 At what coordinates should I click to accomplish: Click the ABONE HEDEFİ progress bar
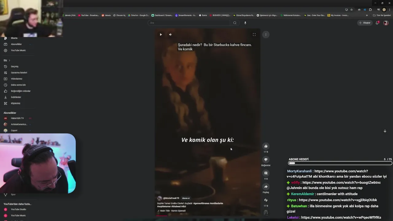coord(340,163)
